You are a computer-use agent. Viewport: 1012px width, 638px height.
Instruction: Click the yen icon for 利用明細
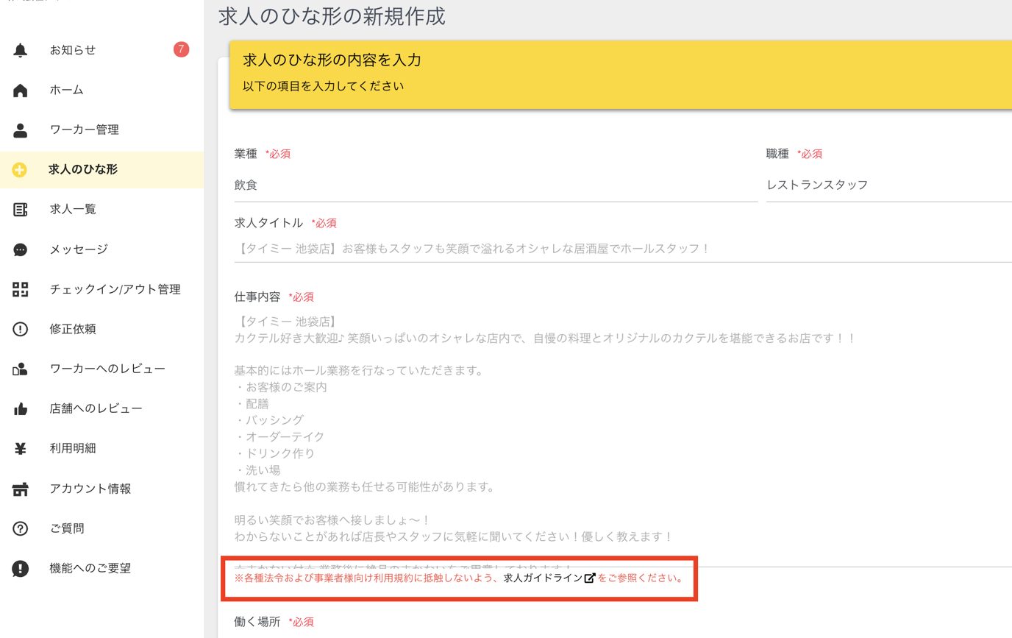pyautogui.click(x=21, y=449)
